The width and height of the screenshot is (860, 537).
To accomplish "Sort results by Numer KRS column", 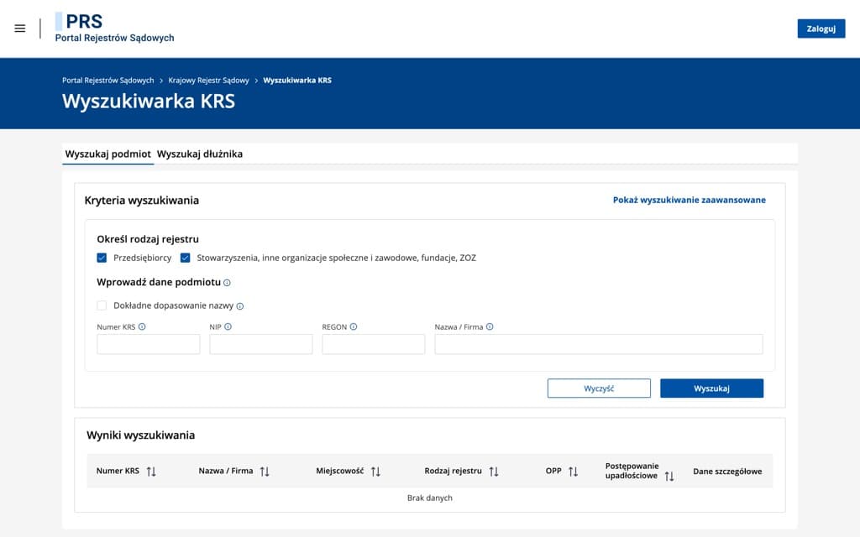I will [x=151, y=471].
